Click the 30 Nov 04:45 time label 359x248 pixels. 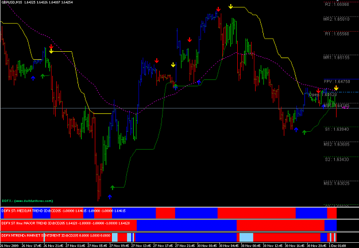(229, 246)
